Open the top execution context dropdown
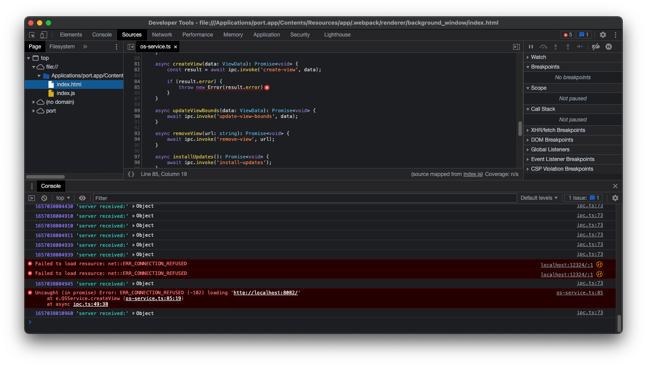 (x=63, y=198)
